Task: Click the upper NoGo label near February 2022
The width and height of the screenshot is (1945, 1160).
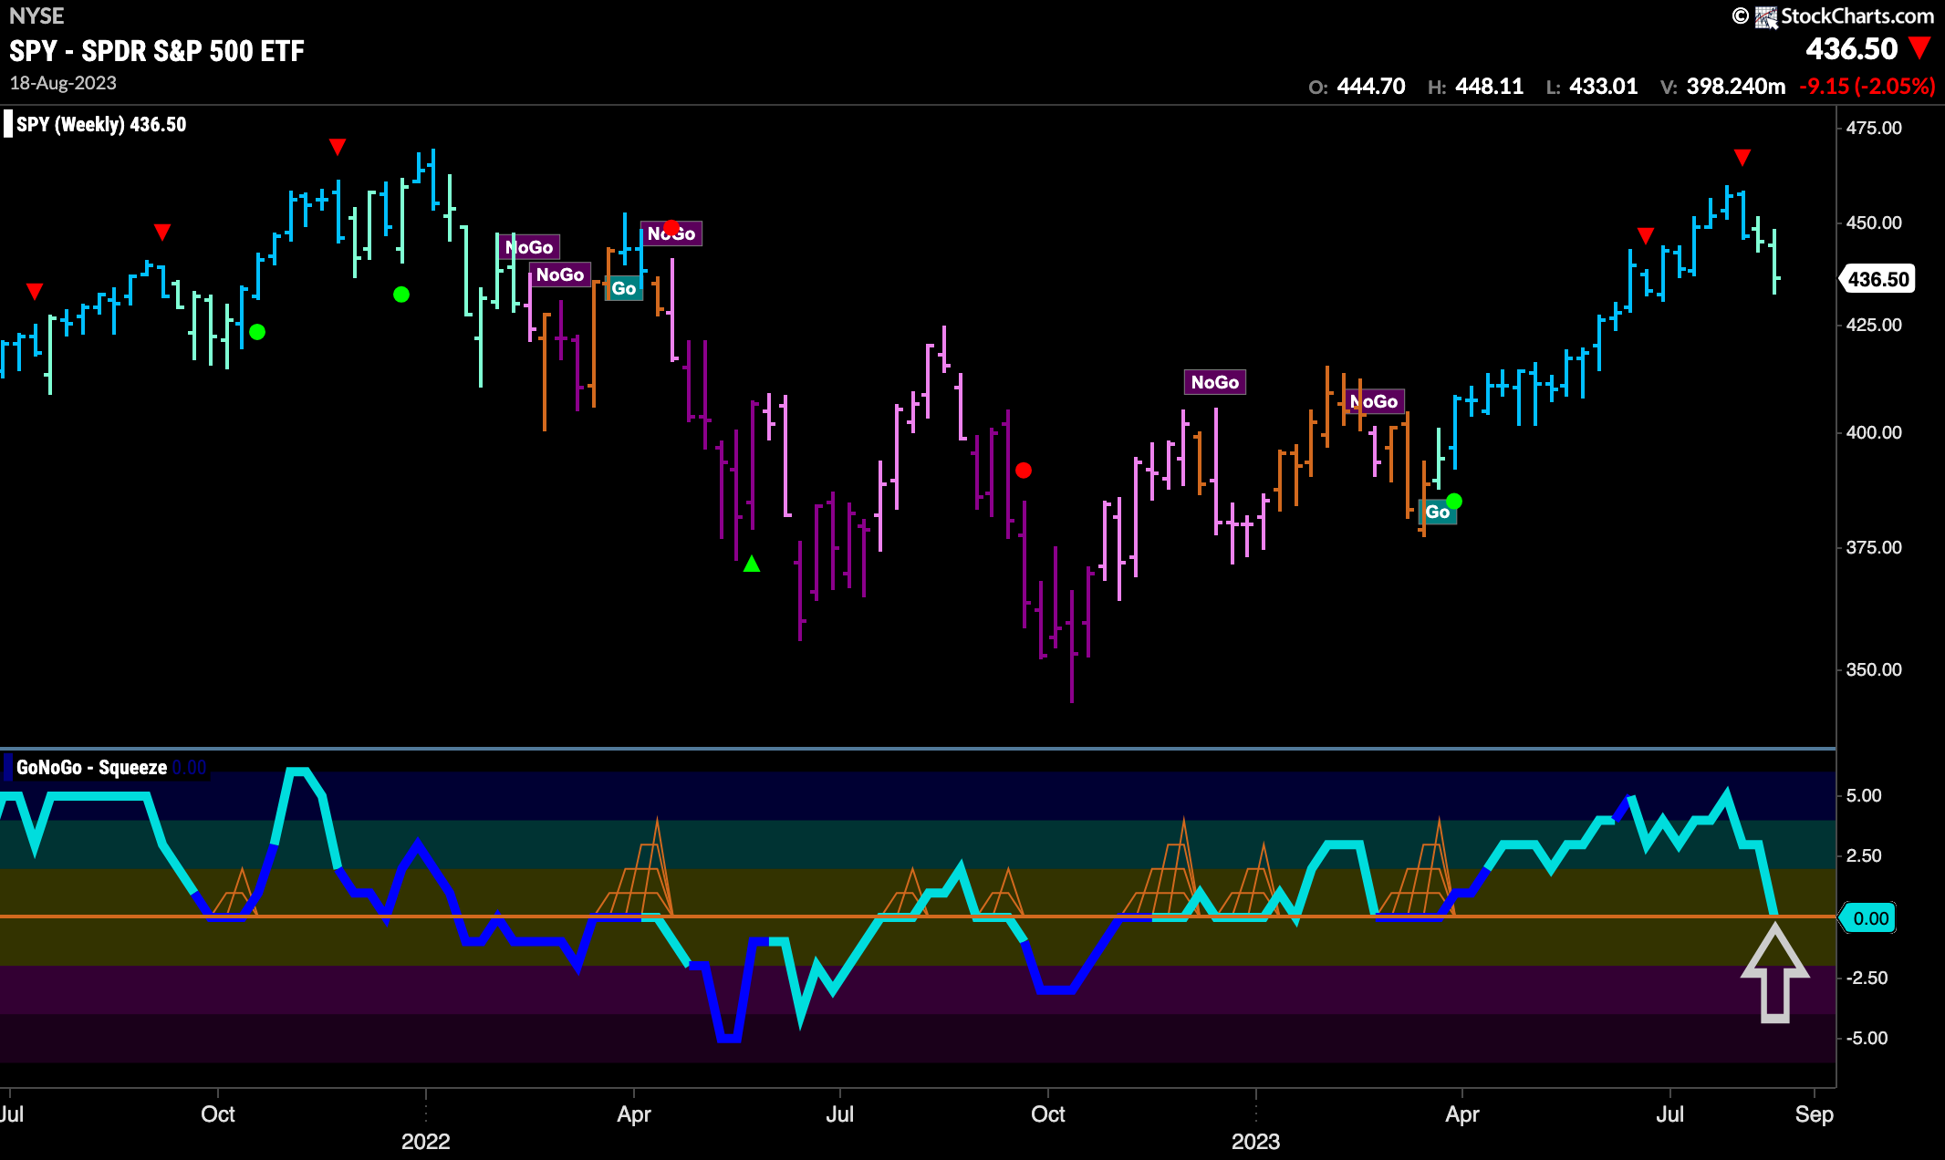Action: point(529,247)
